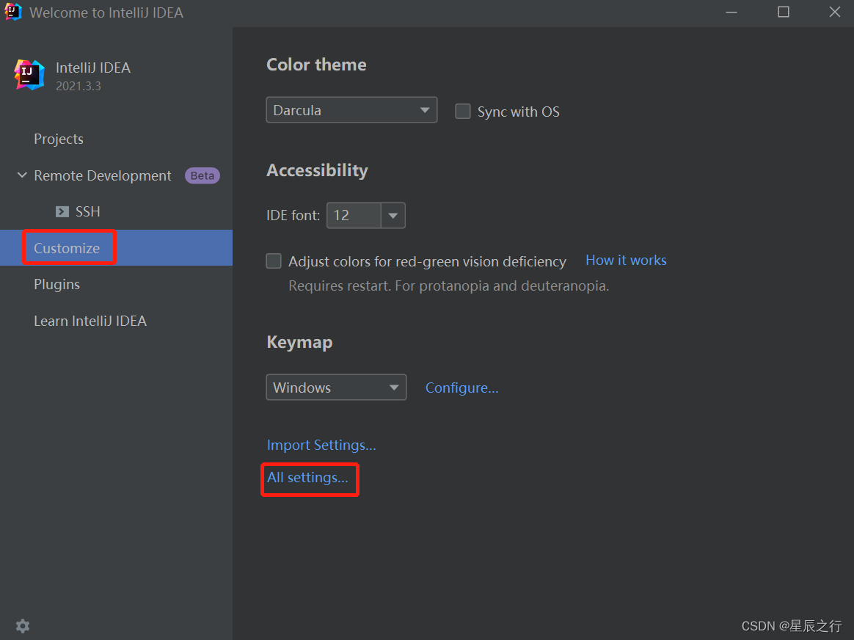Click Import Settings... link
This screenshot has width=854, height=640.
(x=321, y=445)
